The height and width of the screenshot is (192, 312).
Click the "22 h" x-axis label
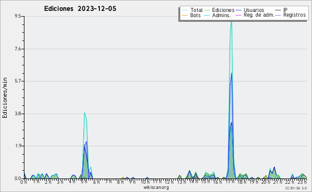290,182
